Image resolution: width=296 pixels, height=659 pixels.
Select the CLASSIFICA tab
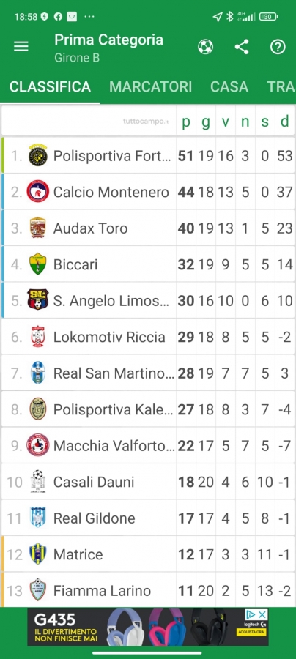[50, 86]
